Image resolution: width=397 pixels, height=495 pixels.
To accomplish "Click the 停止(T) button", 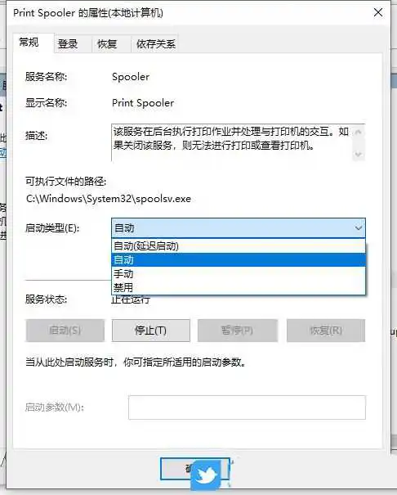I will [x=151, y=331].
